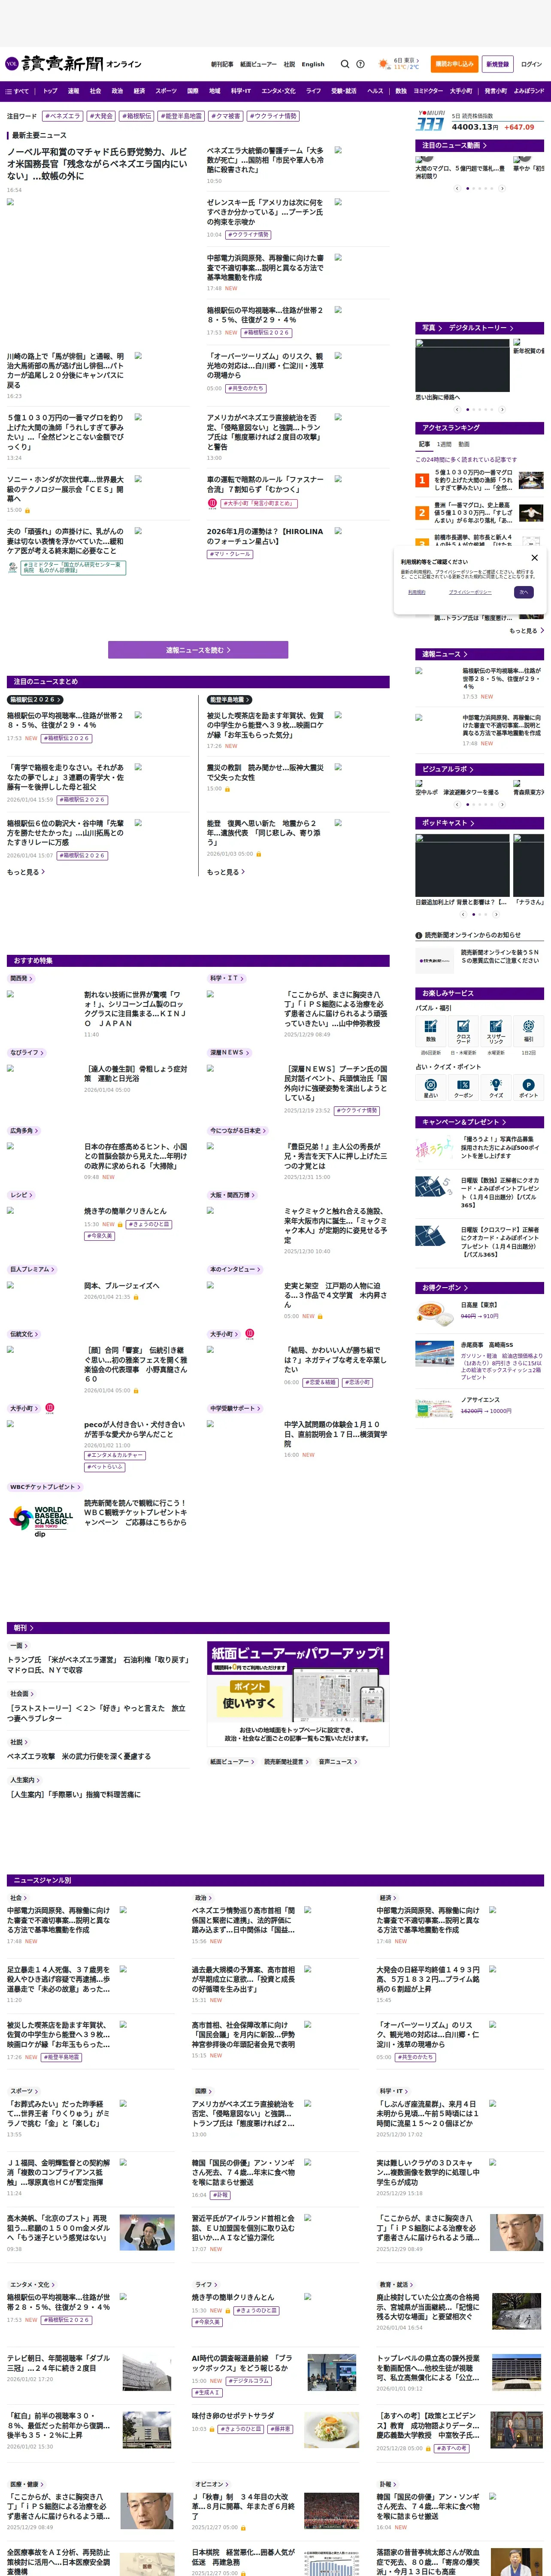Expand もっと見る under access ranking
Screen dimensions: 551x2576
(526, 631)
